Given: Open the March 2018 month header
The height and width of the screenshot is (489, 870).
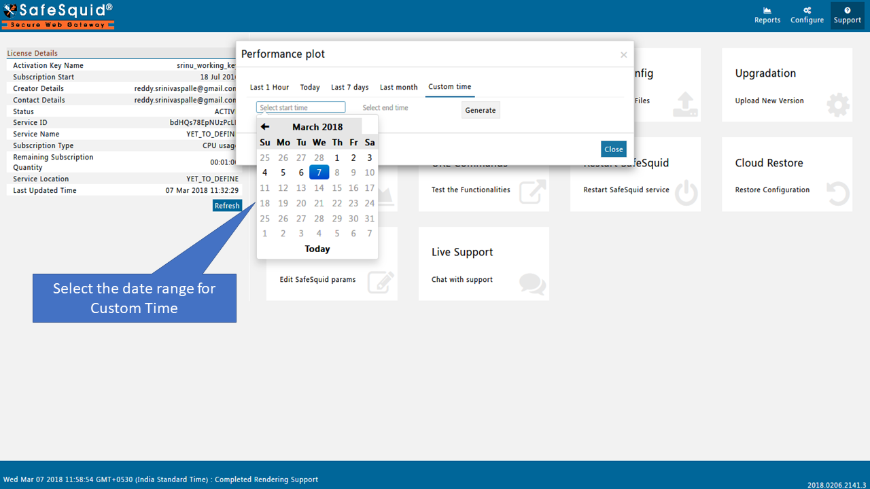Looking at the screenshot, I should coord(317,126).
